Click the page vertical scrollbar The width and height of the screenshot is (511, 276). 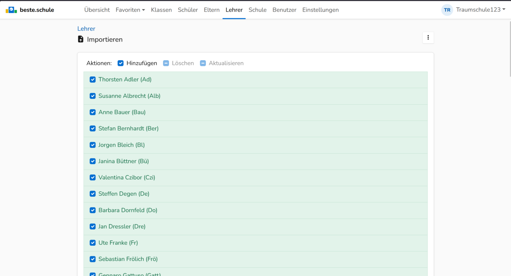coord(510,49)
